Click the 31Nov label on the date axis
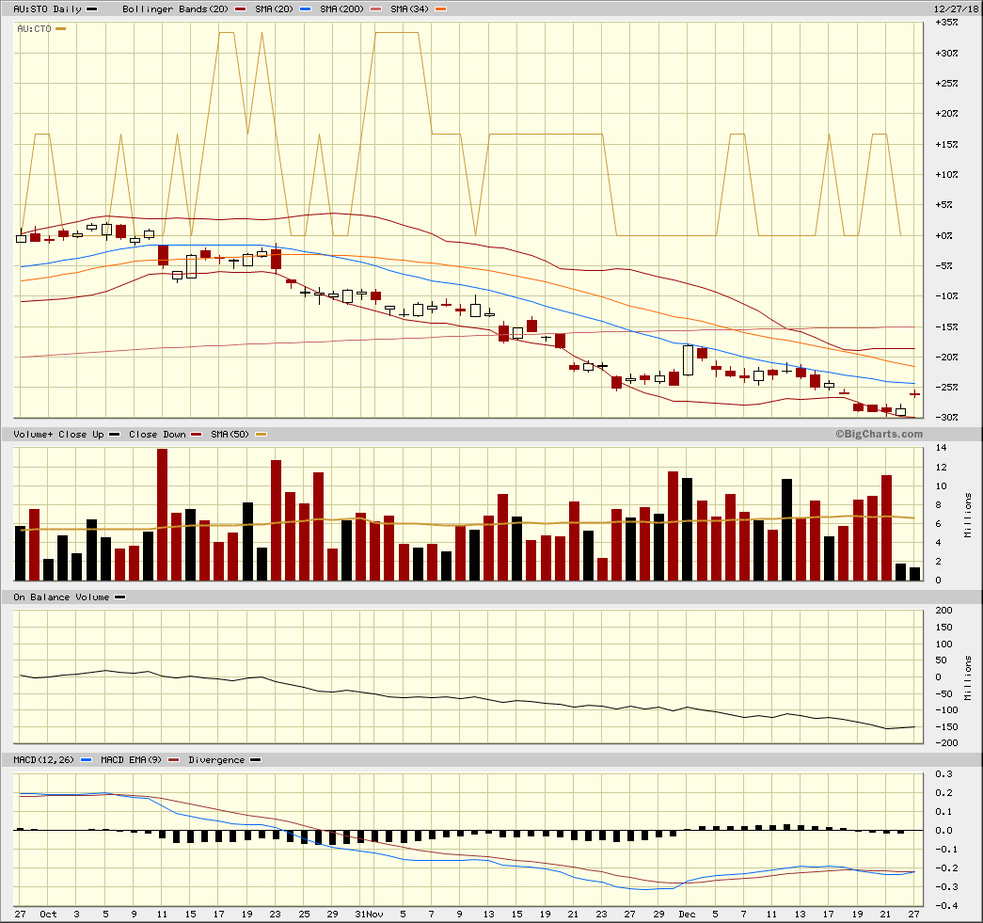 370,914
